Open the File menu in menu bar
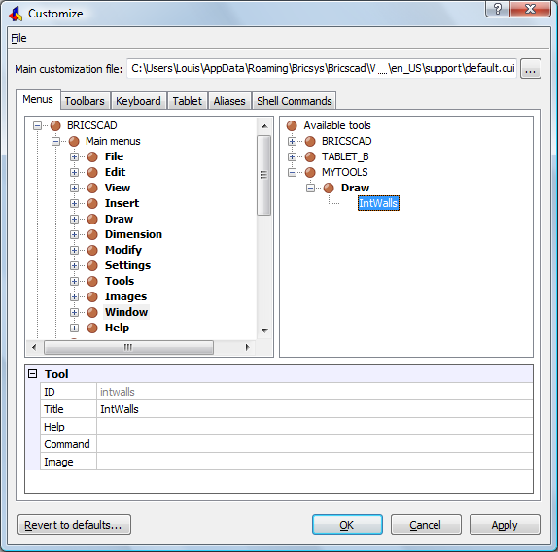The width and height of the screenshot is (558, 552). pyautogui.click(x=18, y=38)
